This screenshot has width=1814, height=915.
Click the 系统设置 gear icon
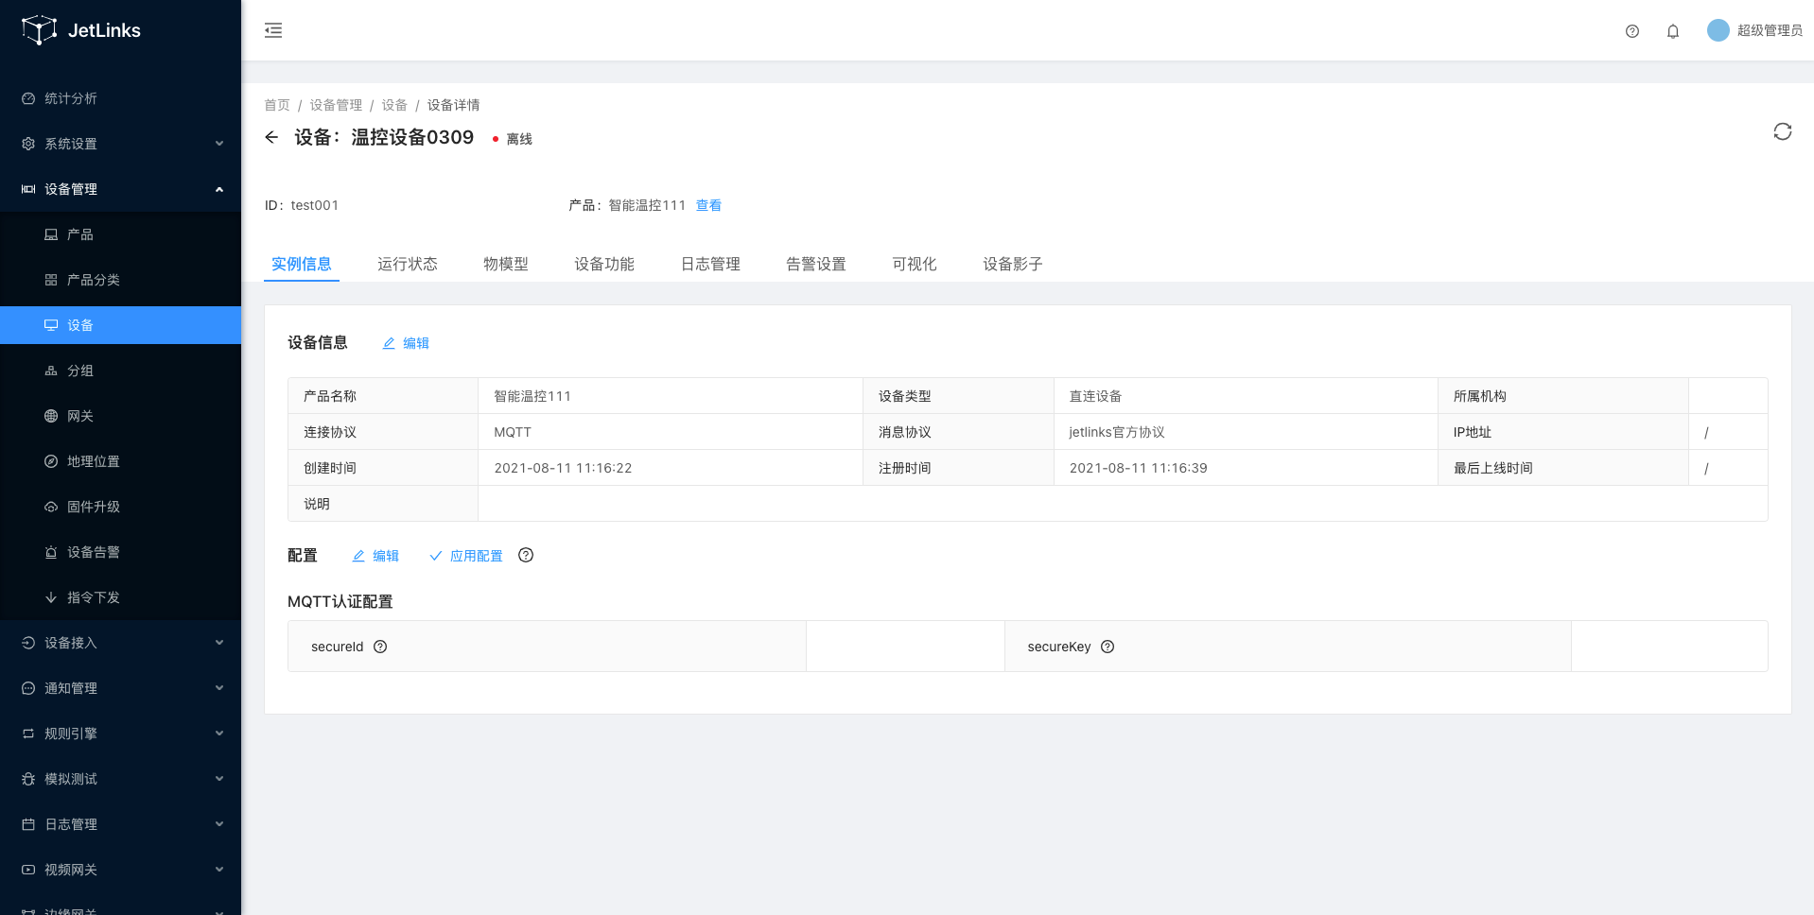[28, 144]
